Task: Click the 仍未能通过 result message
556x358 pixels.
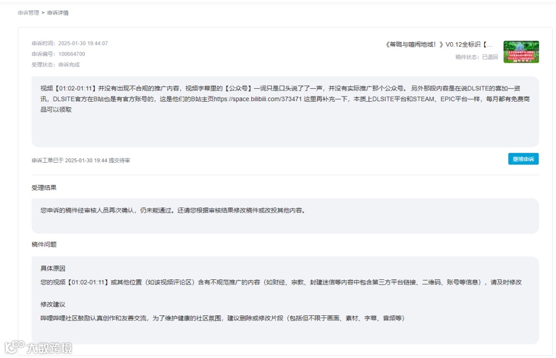Action: click(x=173, y=210)
